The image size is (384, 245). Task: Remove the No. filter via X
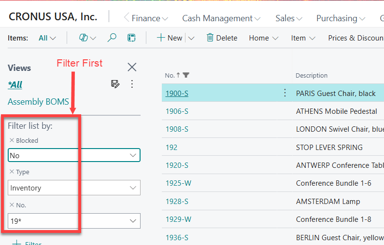point(12,205)
